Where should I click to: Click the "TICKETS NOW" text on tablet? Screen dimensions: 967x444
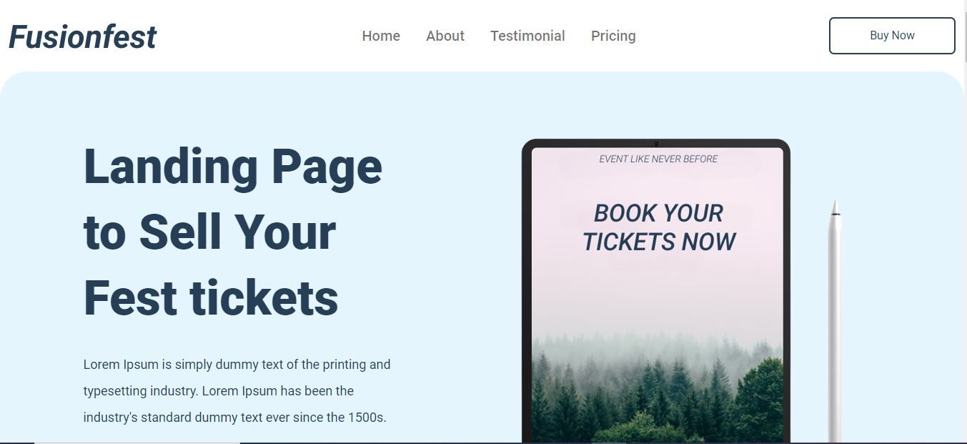coord(658,242)
